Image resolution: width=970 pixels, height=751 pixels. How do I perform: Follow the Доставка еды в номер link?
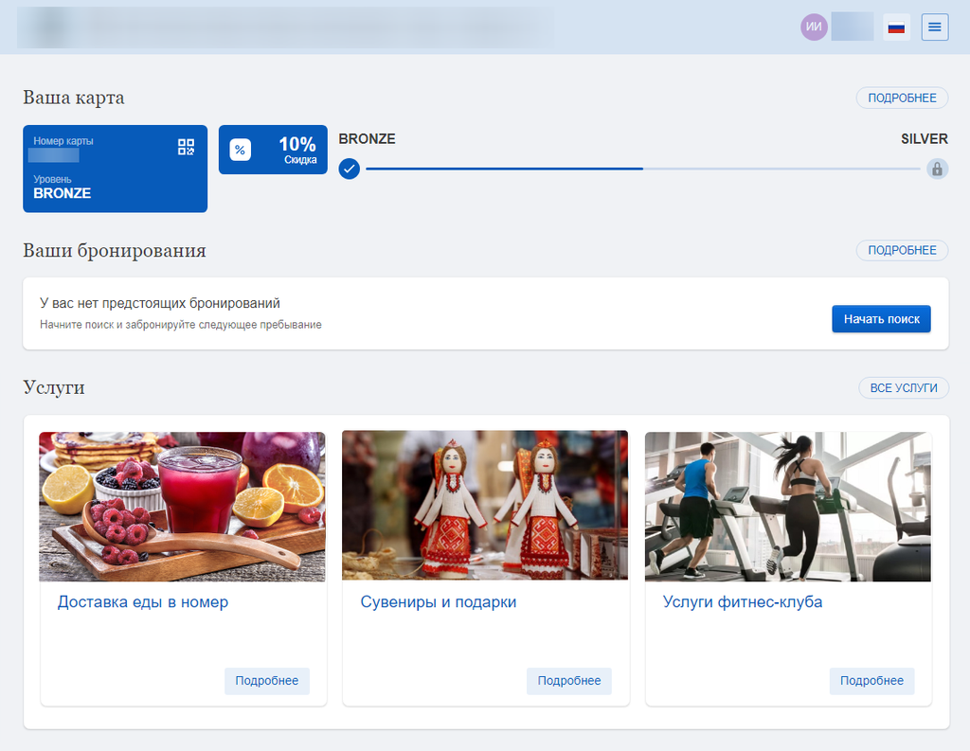143,602
